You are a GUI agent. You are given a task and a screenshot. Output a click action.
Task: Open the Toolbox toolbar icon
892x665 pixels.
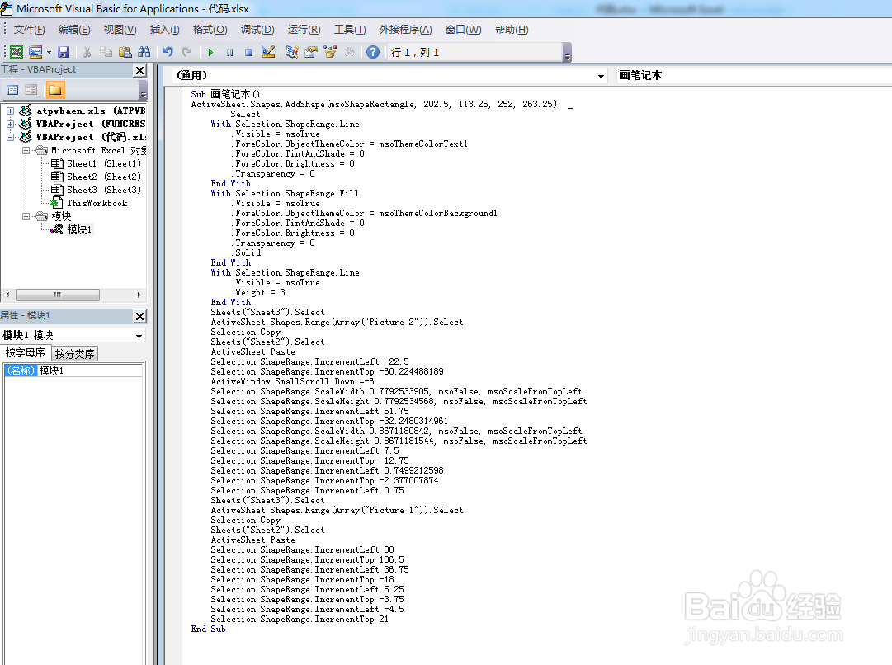[349, 52]
